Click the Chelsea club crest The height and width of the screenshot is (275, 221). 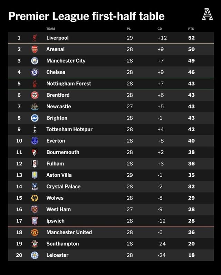click(x=35, y=72)
